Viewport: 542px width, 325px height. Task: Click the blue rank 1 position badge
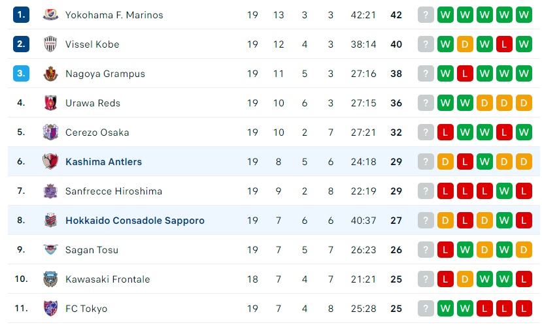21,15
